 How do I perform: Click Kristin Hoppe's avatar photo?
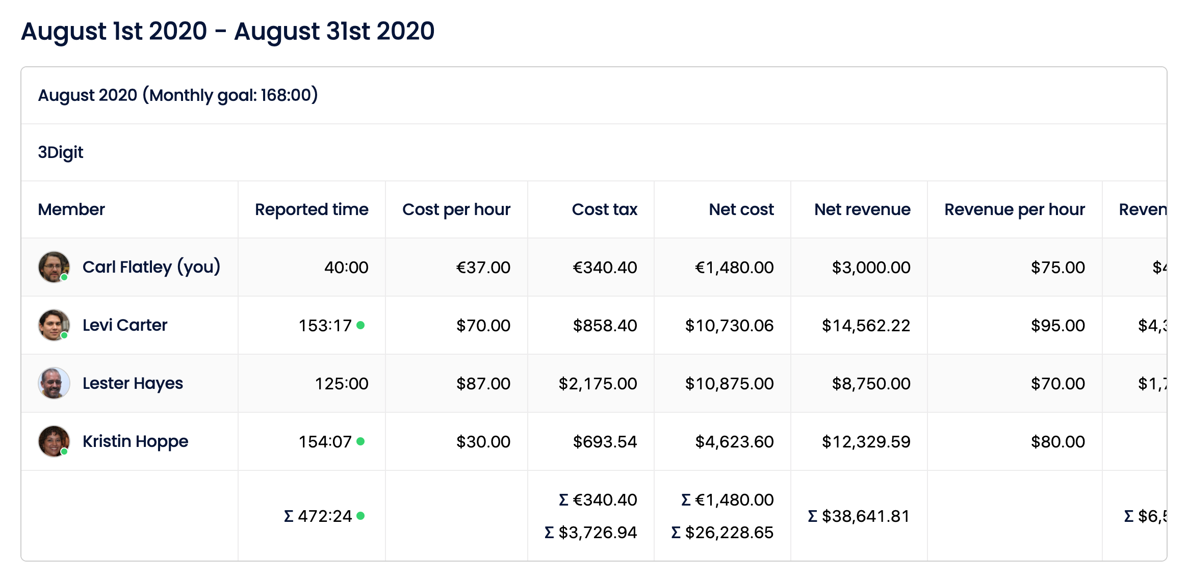click(54, 441)
